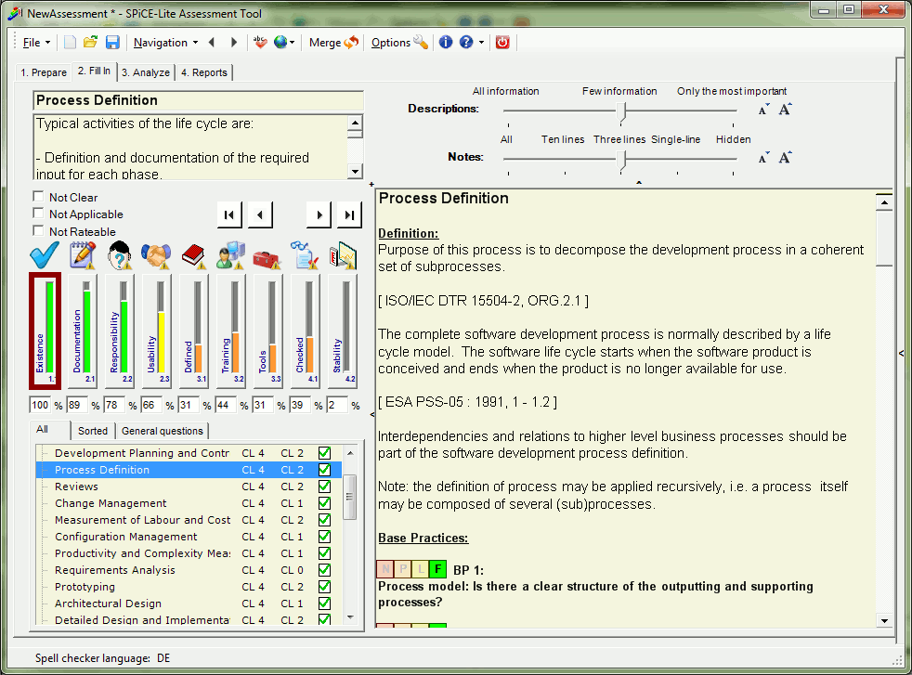Image resolution: width=912 pixels, height=675 pixels.
Task: Go to the next question button
Action: 319,215
